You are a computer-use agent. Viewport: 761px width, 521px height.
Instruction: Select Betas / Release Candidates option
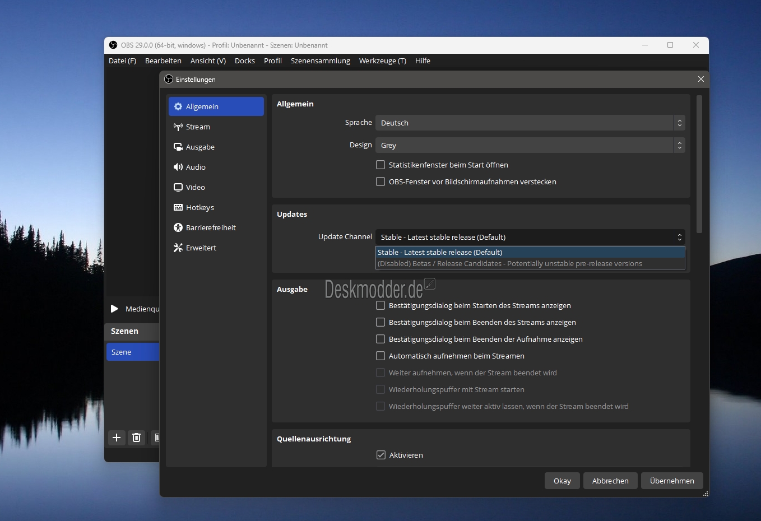pos(530,263)
